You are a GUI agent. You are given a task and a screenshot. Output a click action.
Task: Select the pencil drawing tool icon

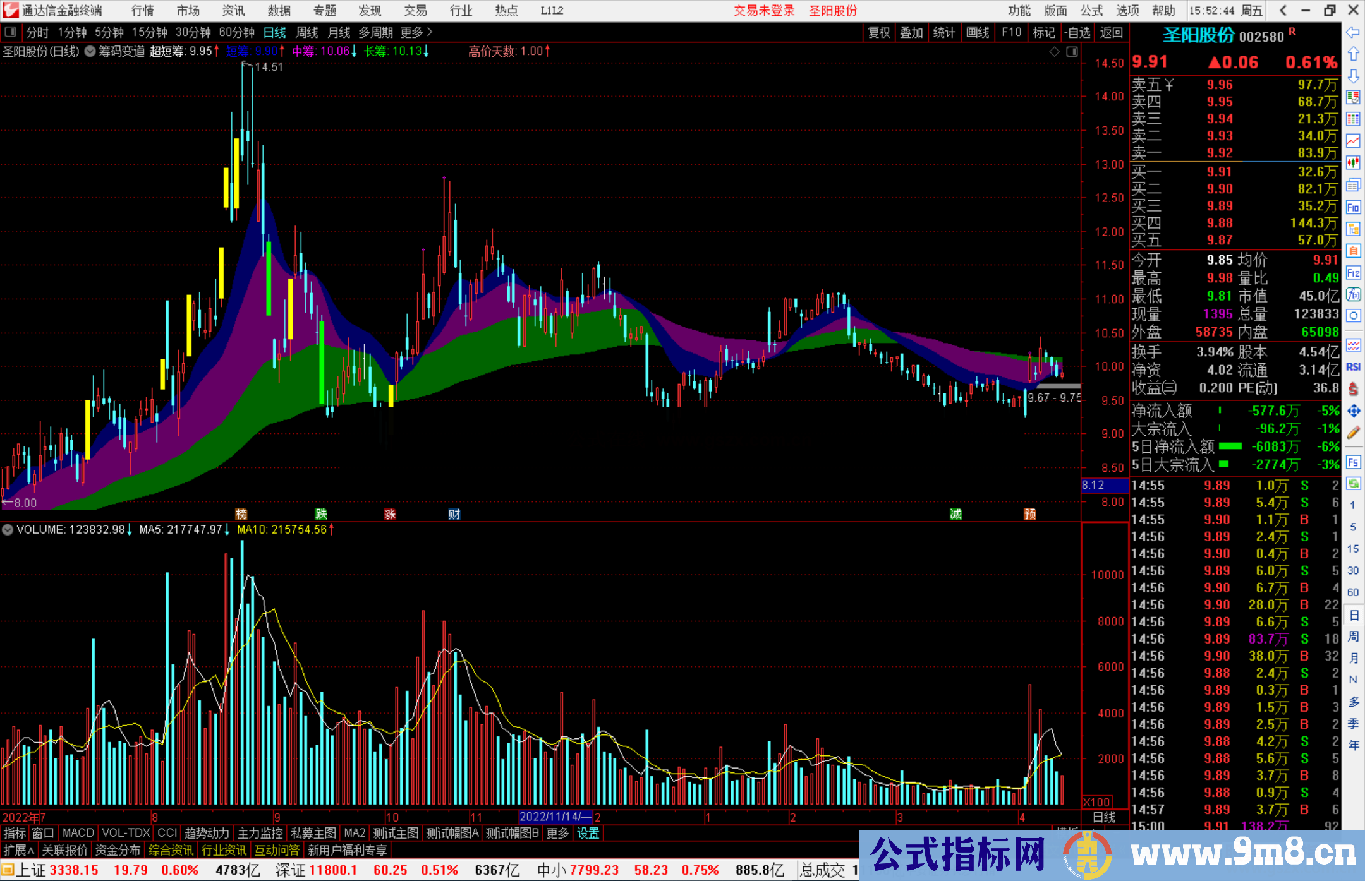tap(1353, 433)
